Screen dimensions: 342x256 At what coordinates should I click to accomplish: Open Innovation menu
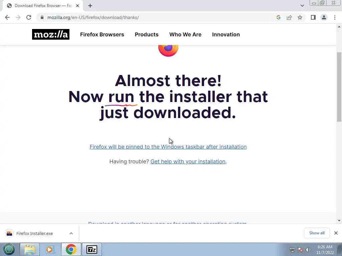(226, 34)
